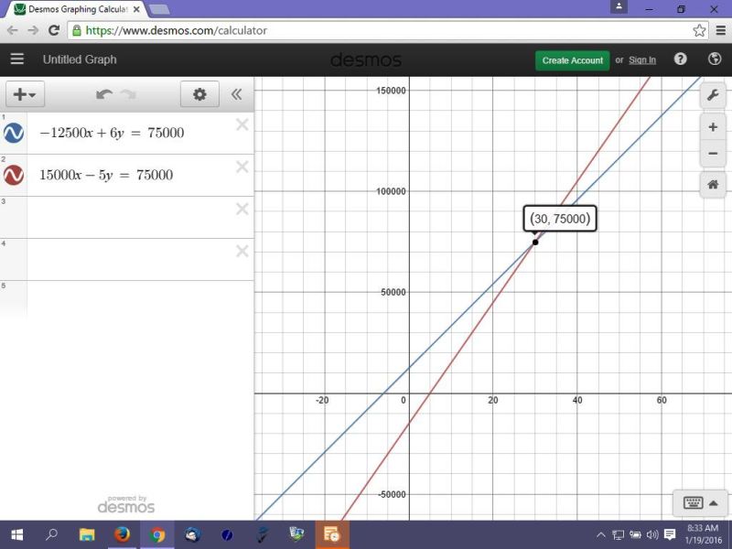Launch Firefox from the taskbar
732x549 pixels.
[123, 534]
